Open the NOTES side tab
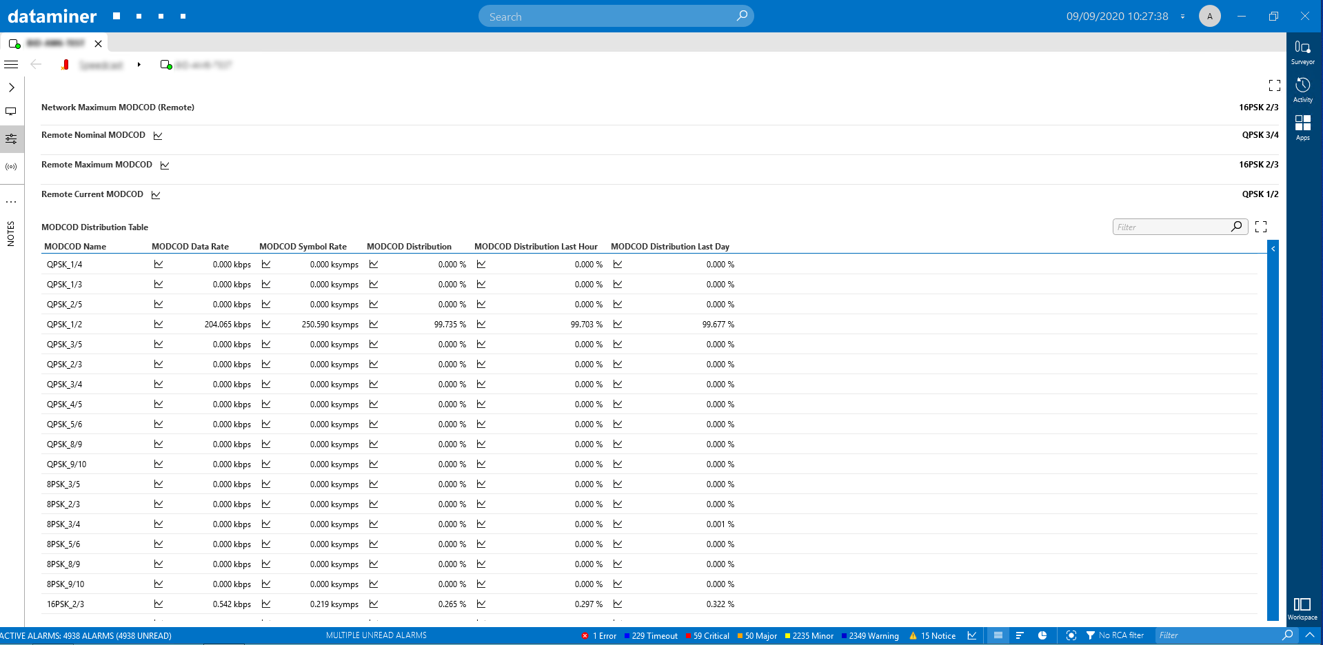Image resolution: width=1323 pixels, height=645 pixels. pyautogui.click(x=10, y=234)
